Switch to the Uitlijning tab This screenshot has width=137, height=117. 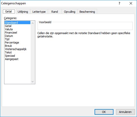23,12
